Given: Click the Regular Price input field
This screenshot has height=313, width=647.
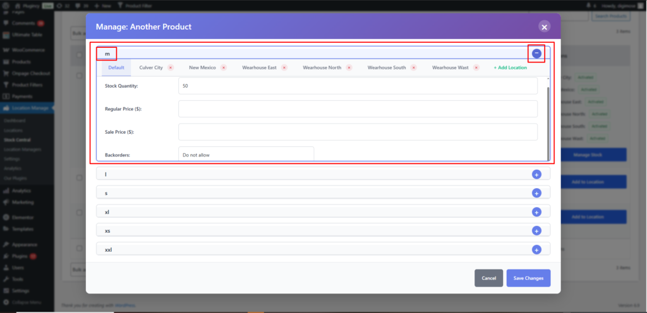Looking at the screenshot, I should pyautogui.click(x=358, y=109).
